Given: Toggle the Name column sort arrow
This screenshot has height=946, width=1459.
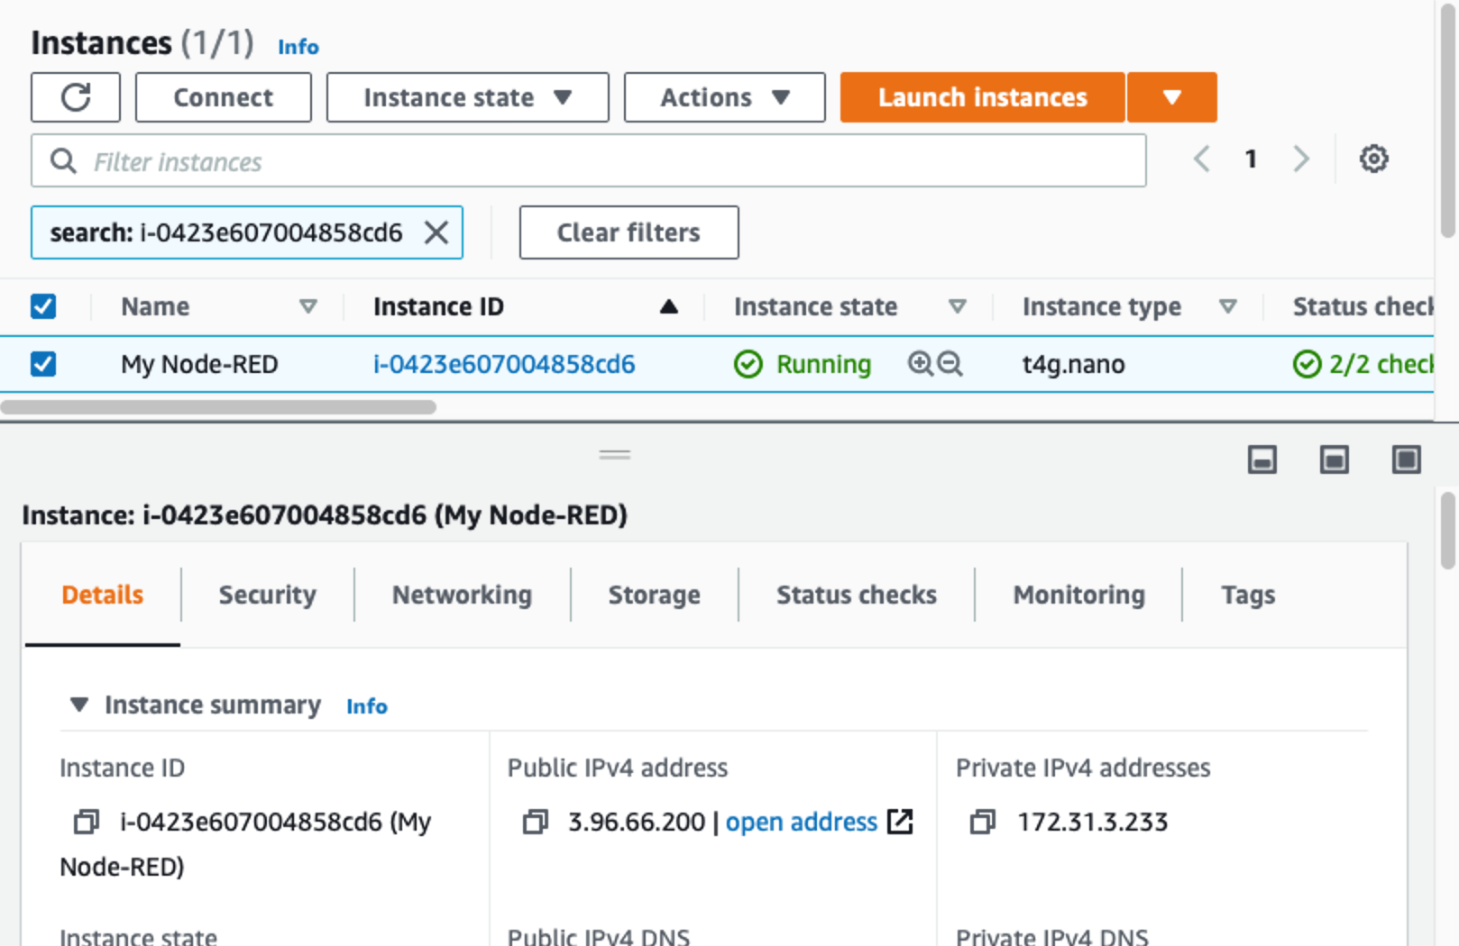Looking at the screenshot, I should tap(309, 306).
